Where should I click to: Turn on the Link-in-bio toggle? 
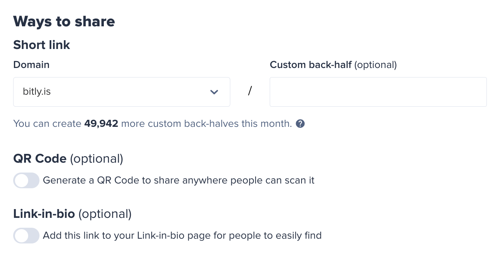(x=26, y=236)
